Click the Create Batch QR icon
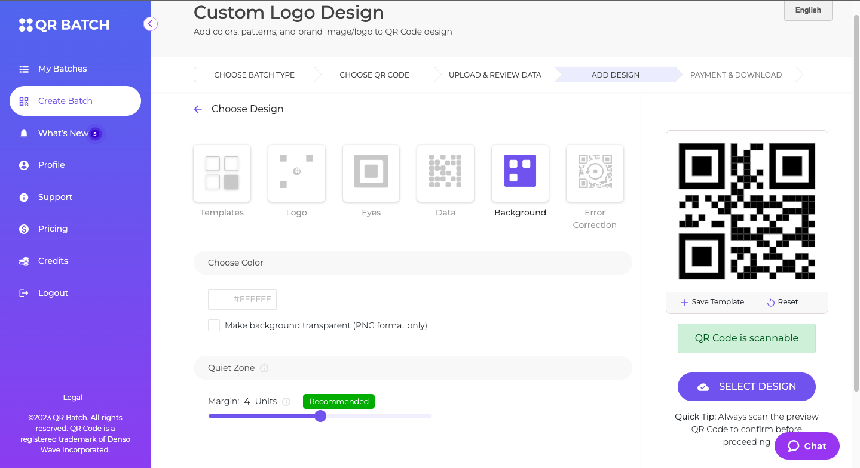The image size is (860, 468). coord(24,101)
